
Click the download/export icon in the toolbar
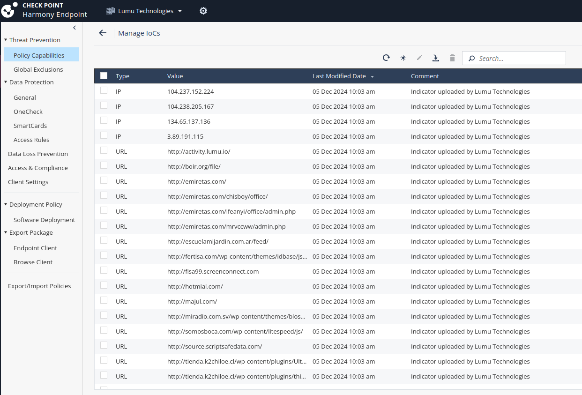[x=436, y=58]
